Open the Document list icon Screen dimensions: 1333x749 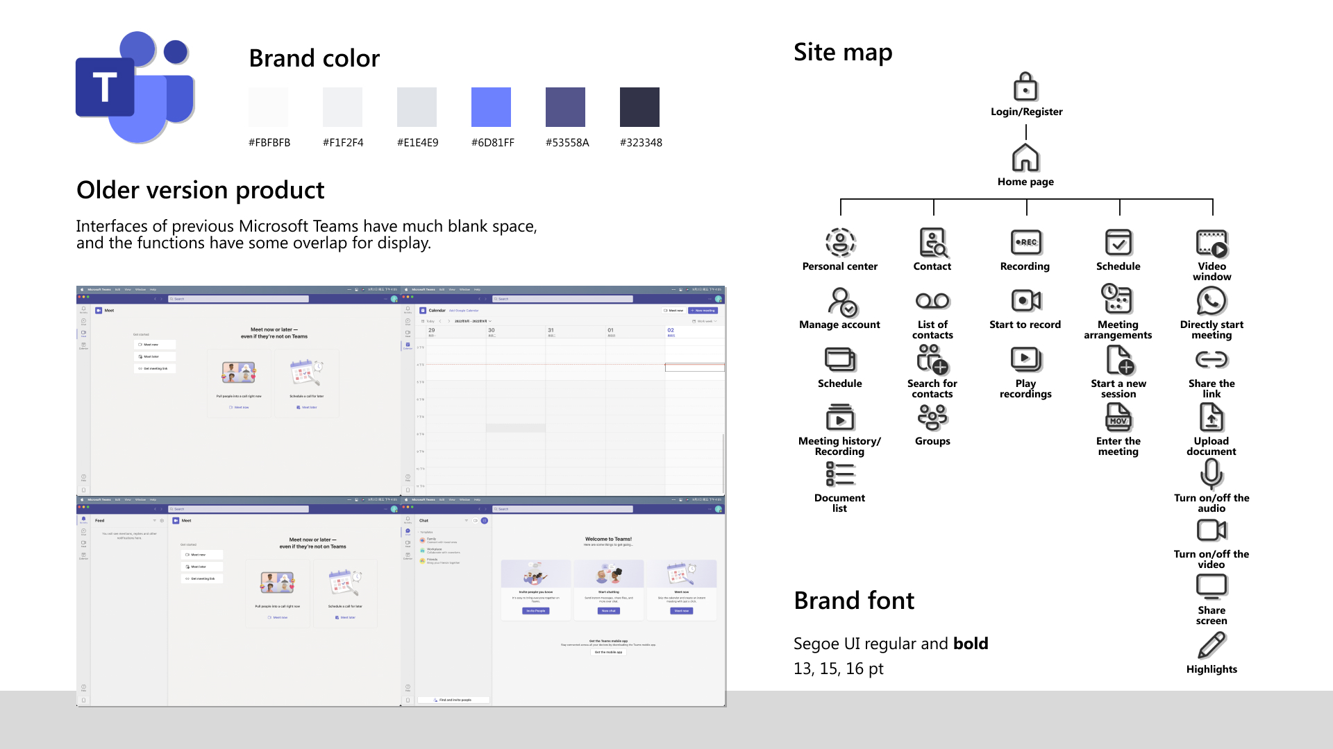(x=840, y=474)
